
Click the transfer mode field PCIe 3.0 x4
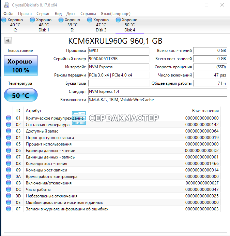click(x=119, y=75)
